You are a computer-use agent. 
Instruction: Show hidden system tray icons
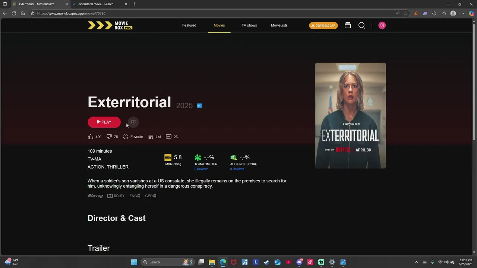(x=417, y=262)
